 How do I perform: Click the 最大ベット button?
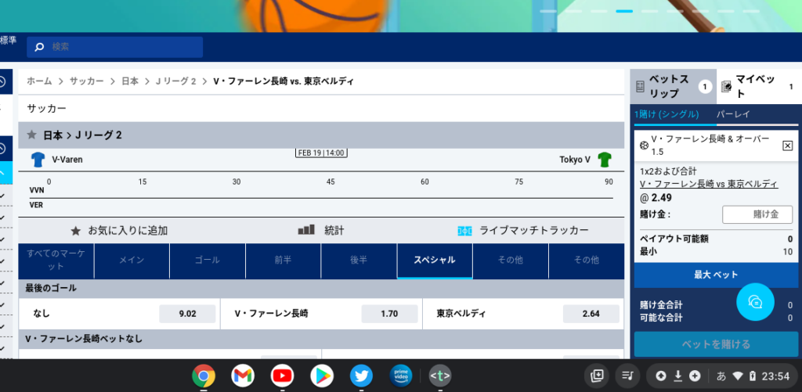[716, 275]
